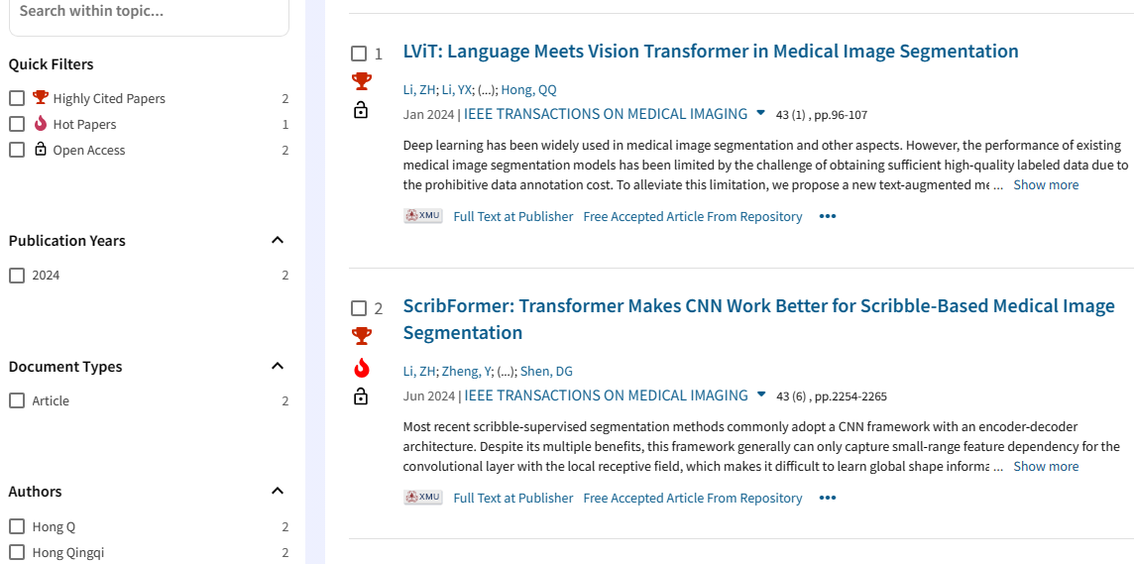The width and height of the screenshot is (1134, 564).
Task: Collapse the Publication Years section
Action: (278, 240)
